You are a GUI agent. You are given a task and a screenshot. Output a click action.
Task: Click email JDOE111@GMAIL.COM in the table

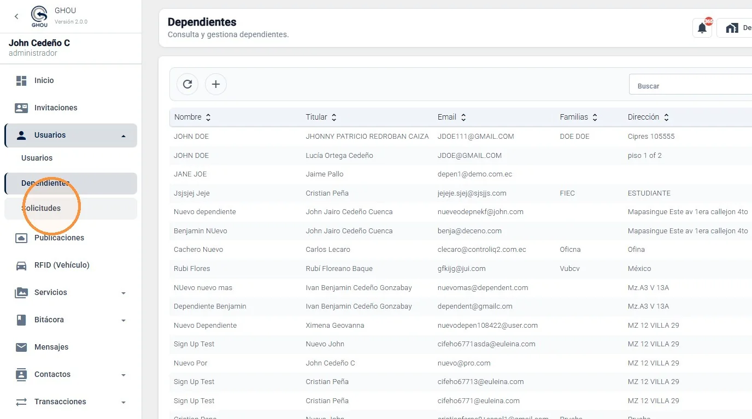pyautogui.click(x=475, y=137)
